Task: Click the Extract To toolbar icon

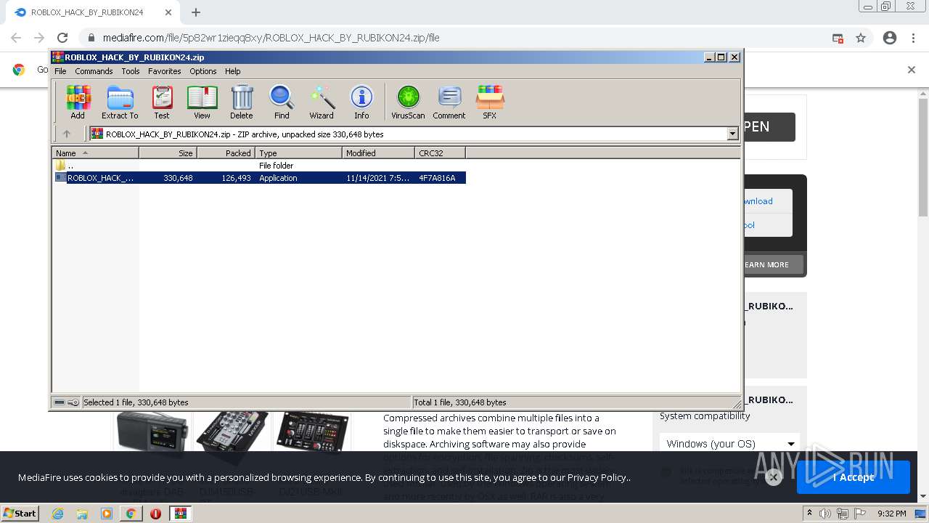Action: (x=120, y=102)
